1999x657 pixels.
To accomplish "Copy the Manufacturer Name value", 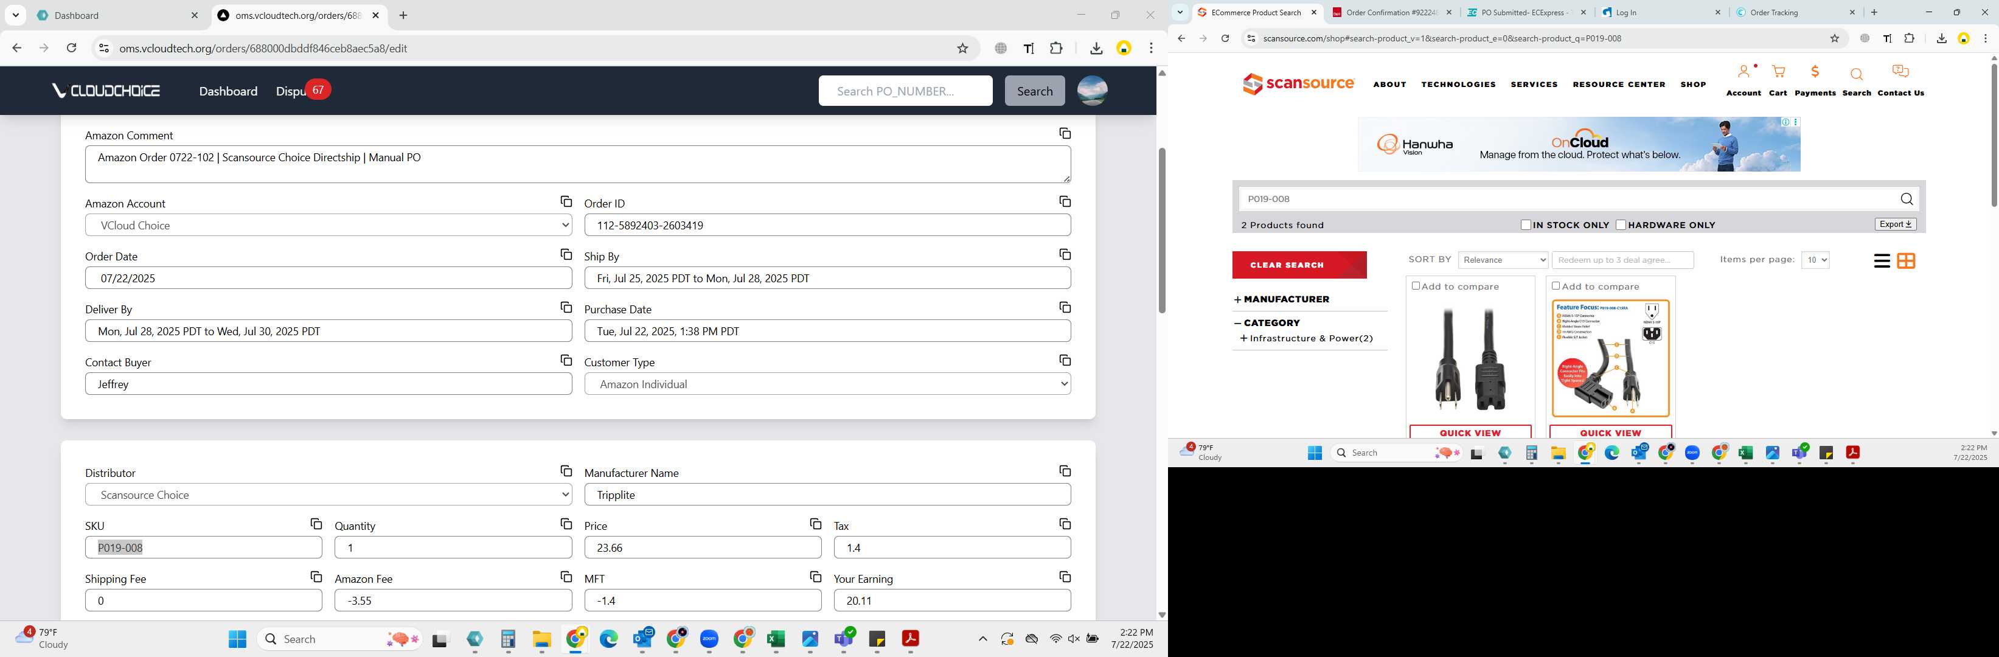I will pos(1065,471).
